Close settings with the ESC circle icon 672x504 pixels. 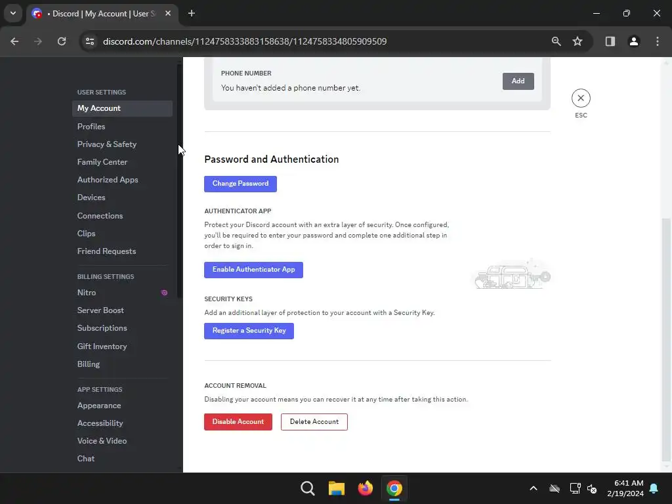581,98
